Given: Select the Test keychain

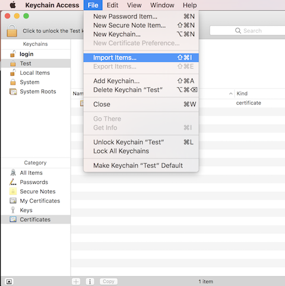Looking at the screenshot, I should tap(36, 64).
